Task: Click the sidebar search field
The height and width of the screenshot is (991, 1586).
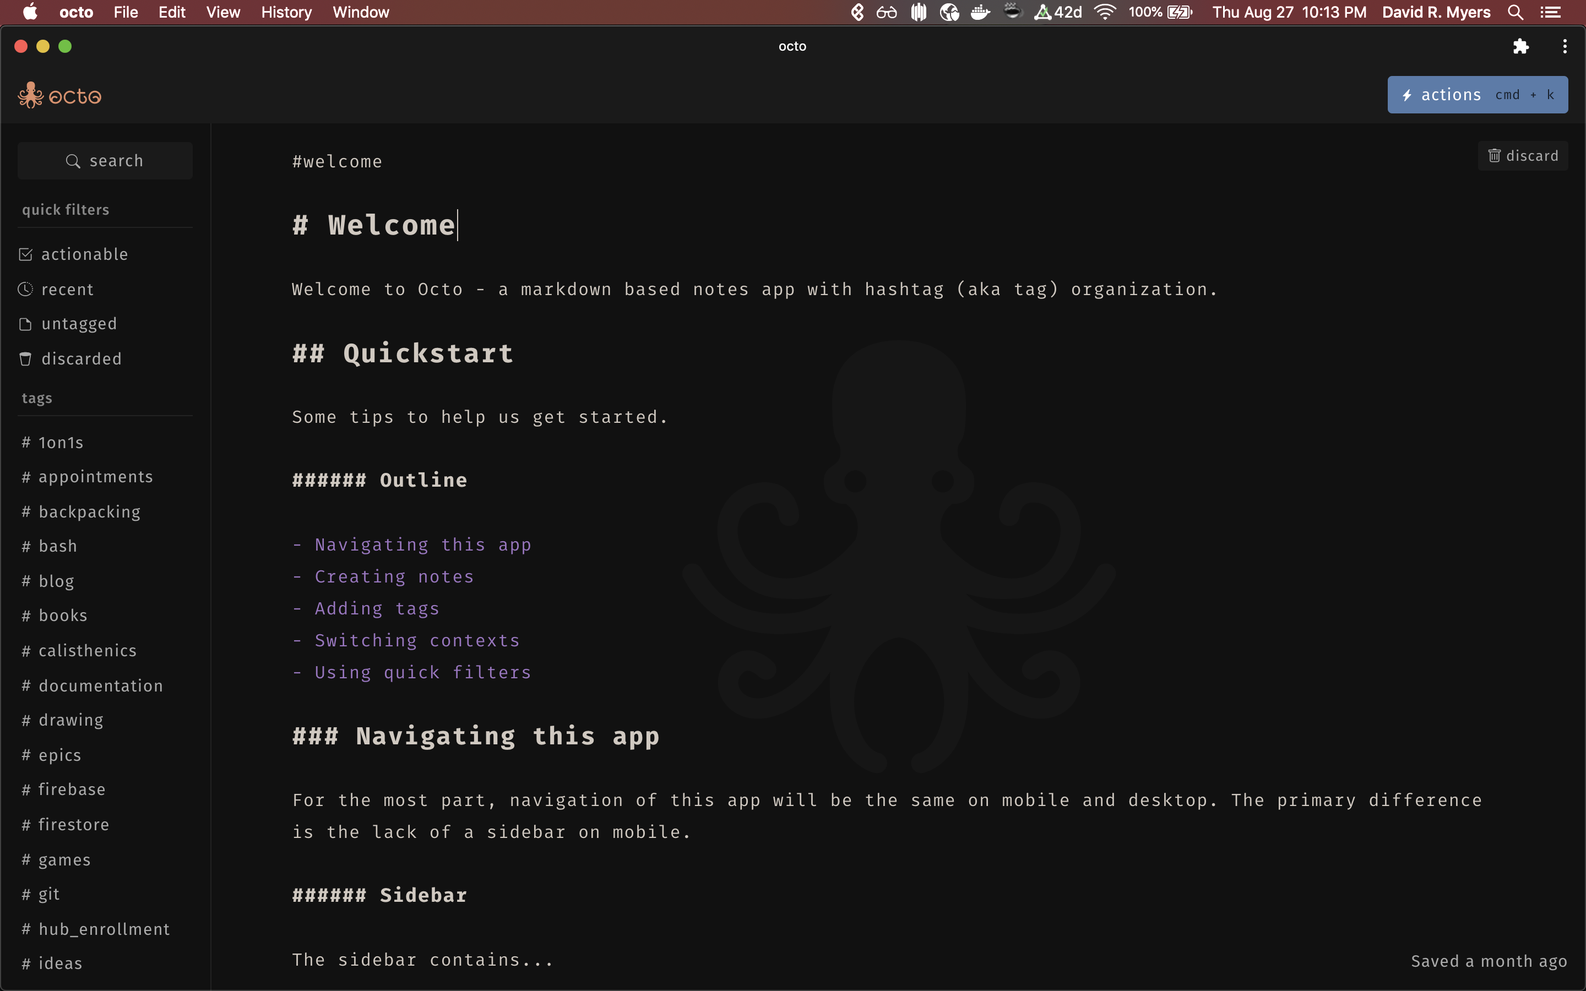Action: pos(105,161)
